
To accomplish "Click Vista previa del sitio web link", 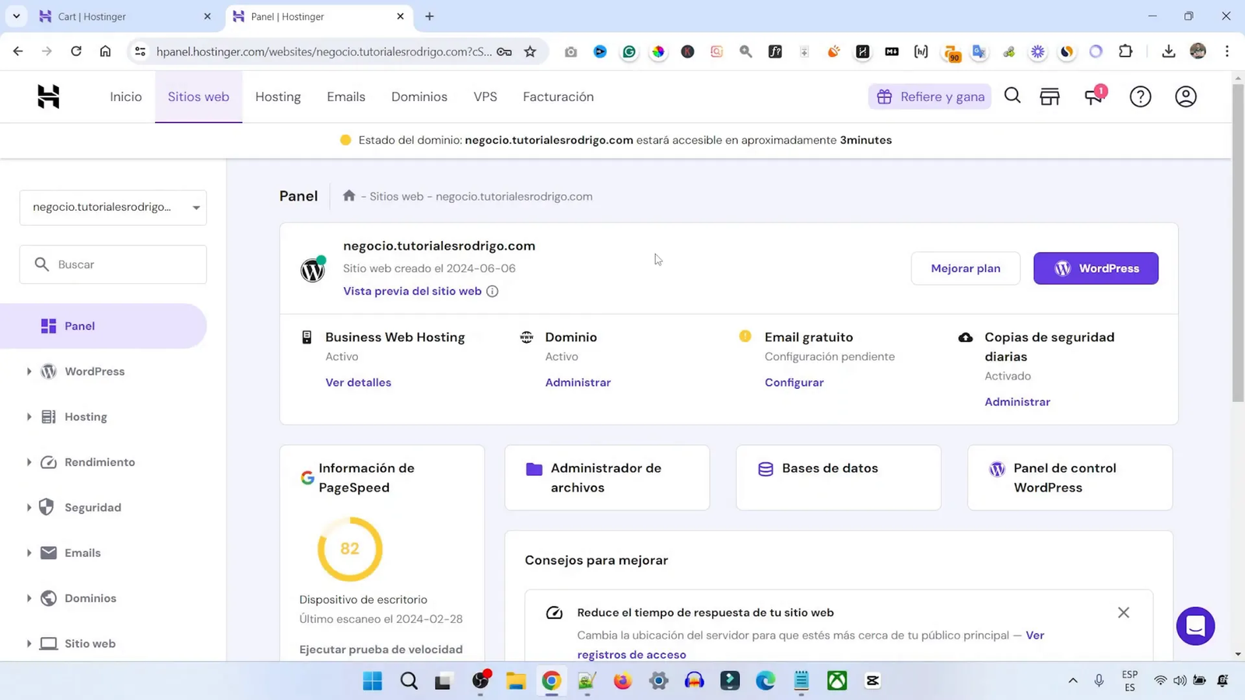I will [x=412, y=291].
